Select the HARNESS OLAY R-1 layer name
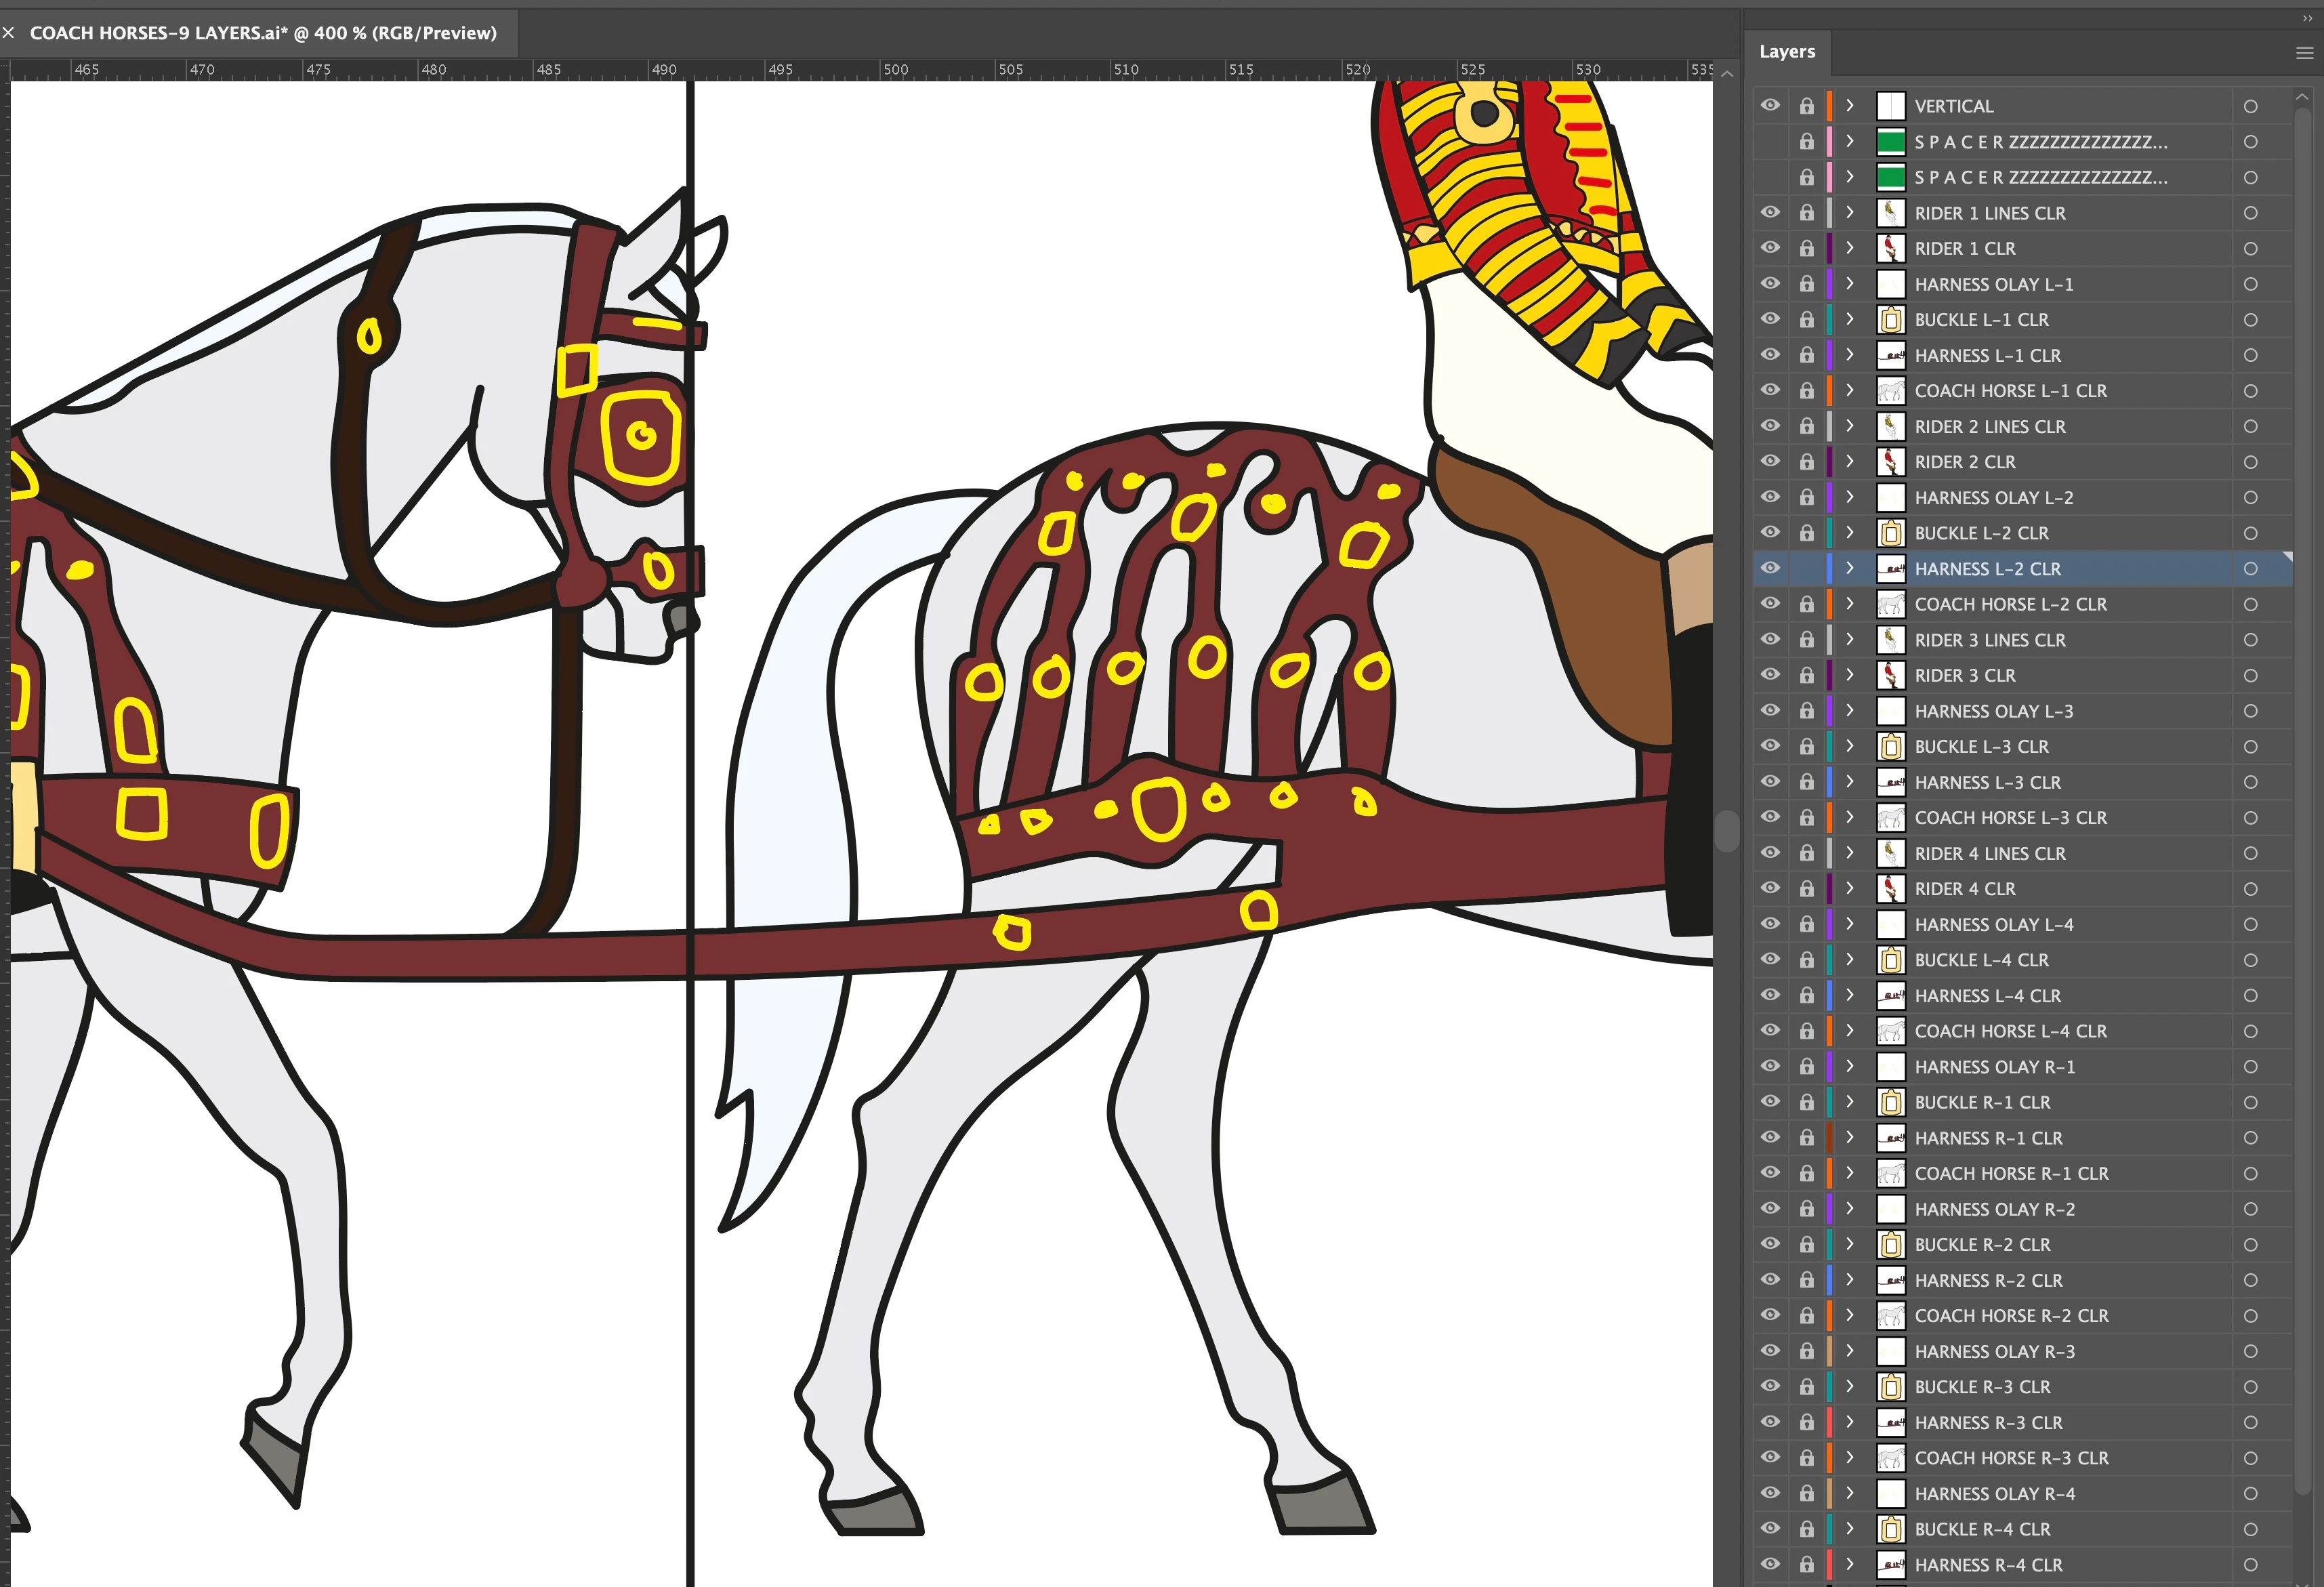2324x1587 pixels. point(1994,1067)
